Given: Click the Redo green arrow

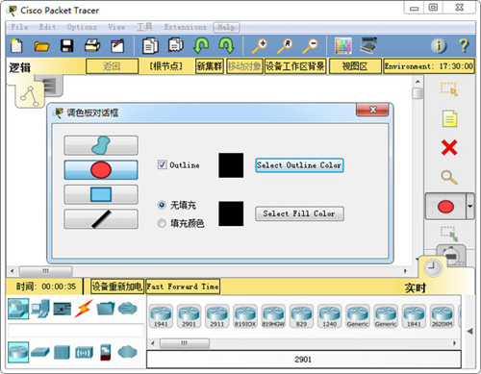Looking at the screenshot, I should pos(226,45).
